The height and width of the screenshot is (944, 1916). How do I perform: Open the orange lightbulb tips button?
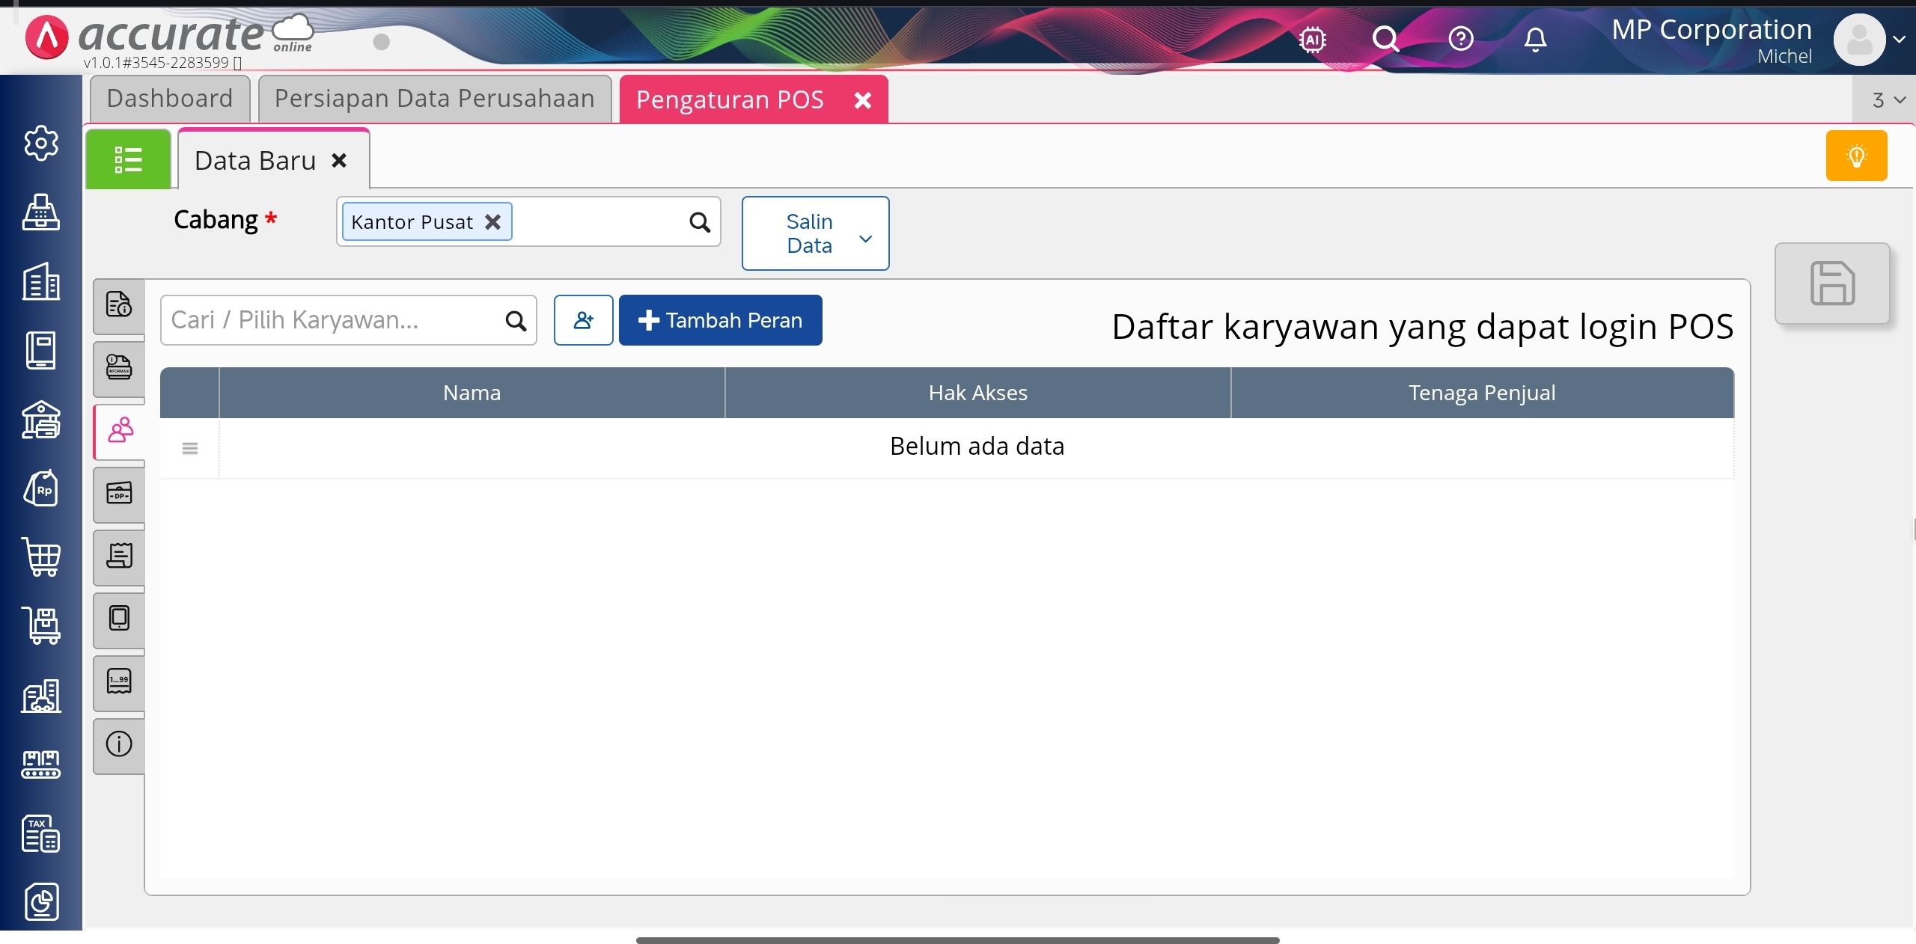point(1856,156)
